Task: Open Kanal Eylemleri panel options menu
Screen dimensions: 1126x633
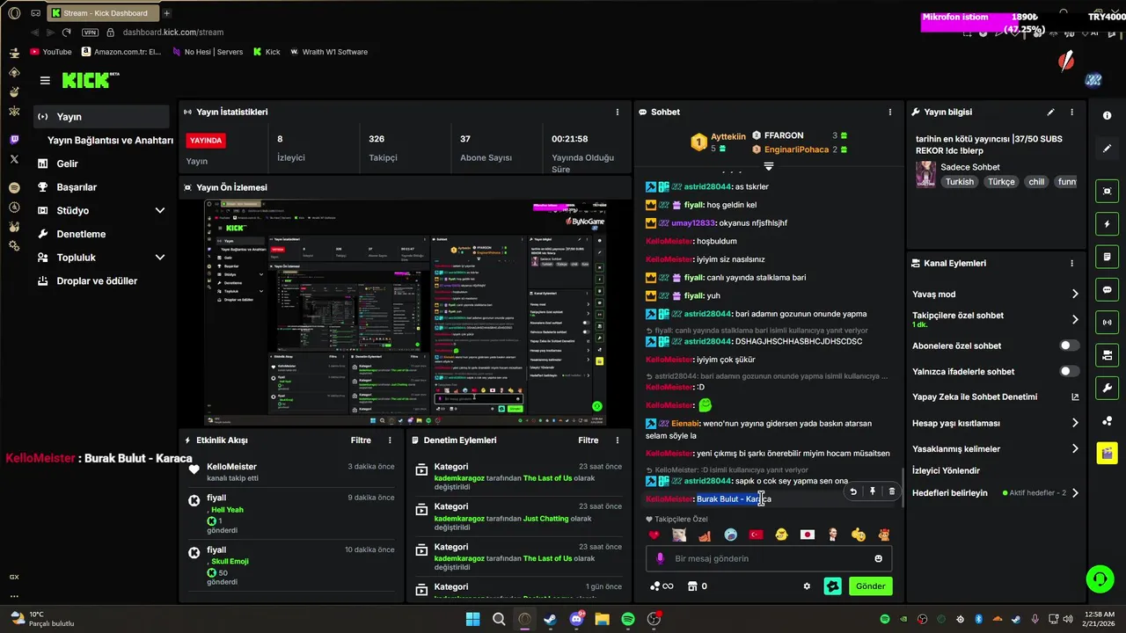Action: (1071, 264)
